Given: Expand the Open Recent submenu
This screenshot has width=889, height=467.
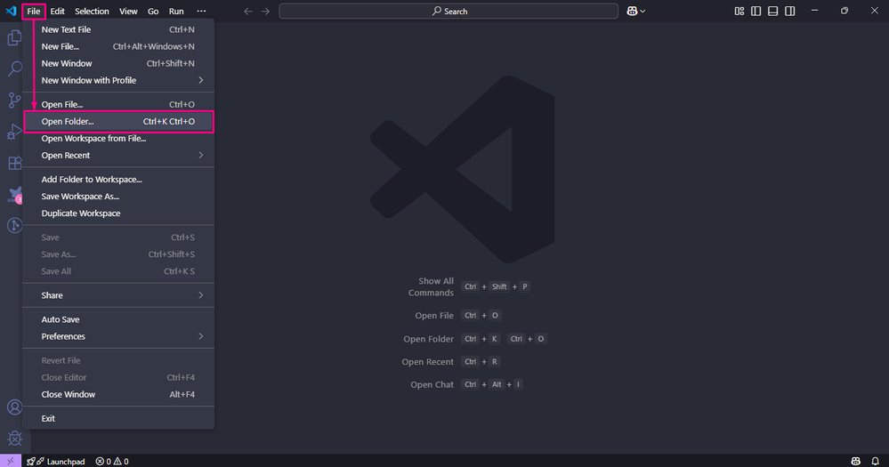Looking at the screenshot, I should point(118,156).
